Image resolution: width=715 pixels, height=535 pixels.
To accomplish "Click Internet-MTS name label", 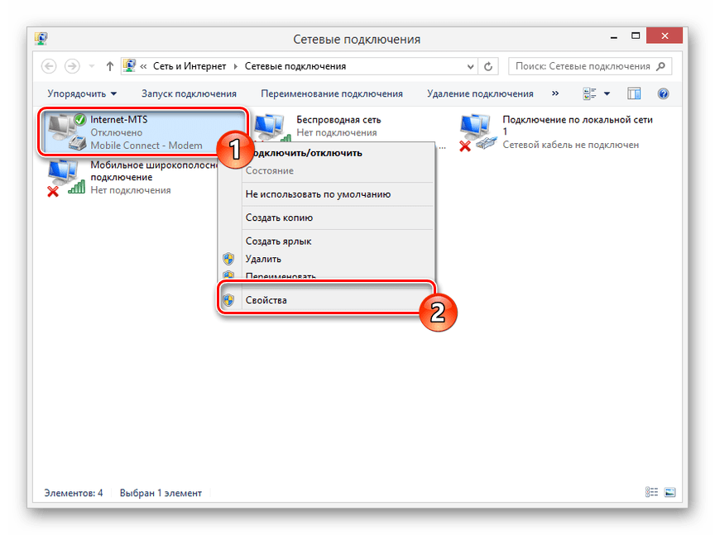I will click(118, 120).
